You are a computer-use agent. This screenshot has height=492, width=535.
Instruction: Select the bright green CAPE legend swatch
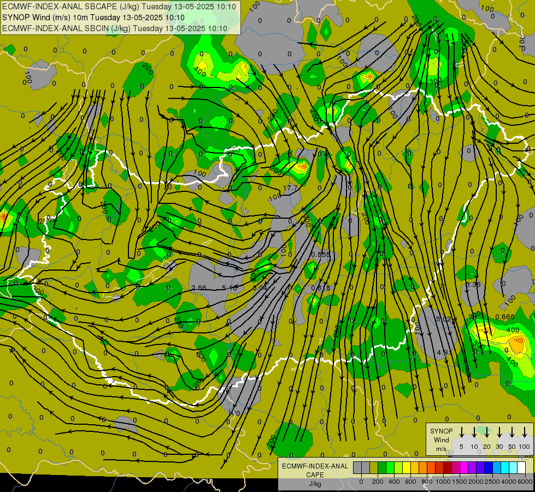coord(390,467)
